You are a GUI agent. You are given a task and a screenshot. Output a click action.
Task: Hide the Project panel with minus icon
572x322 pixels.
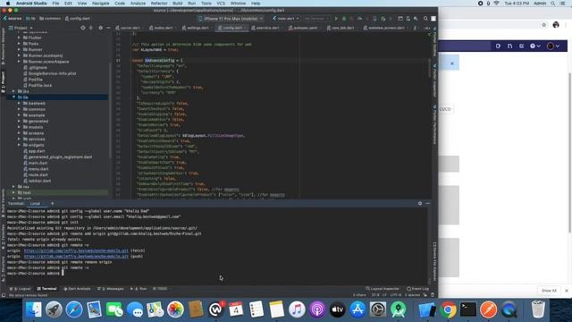click(x=108, y=28)
